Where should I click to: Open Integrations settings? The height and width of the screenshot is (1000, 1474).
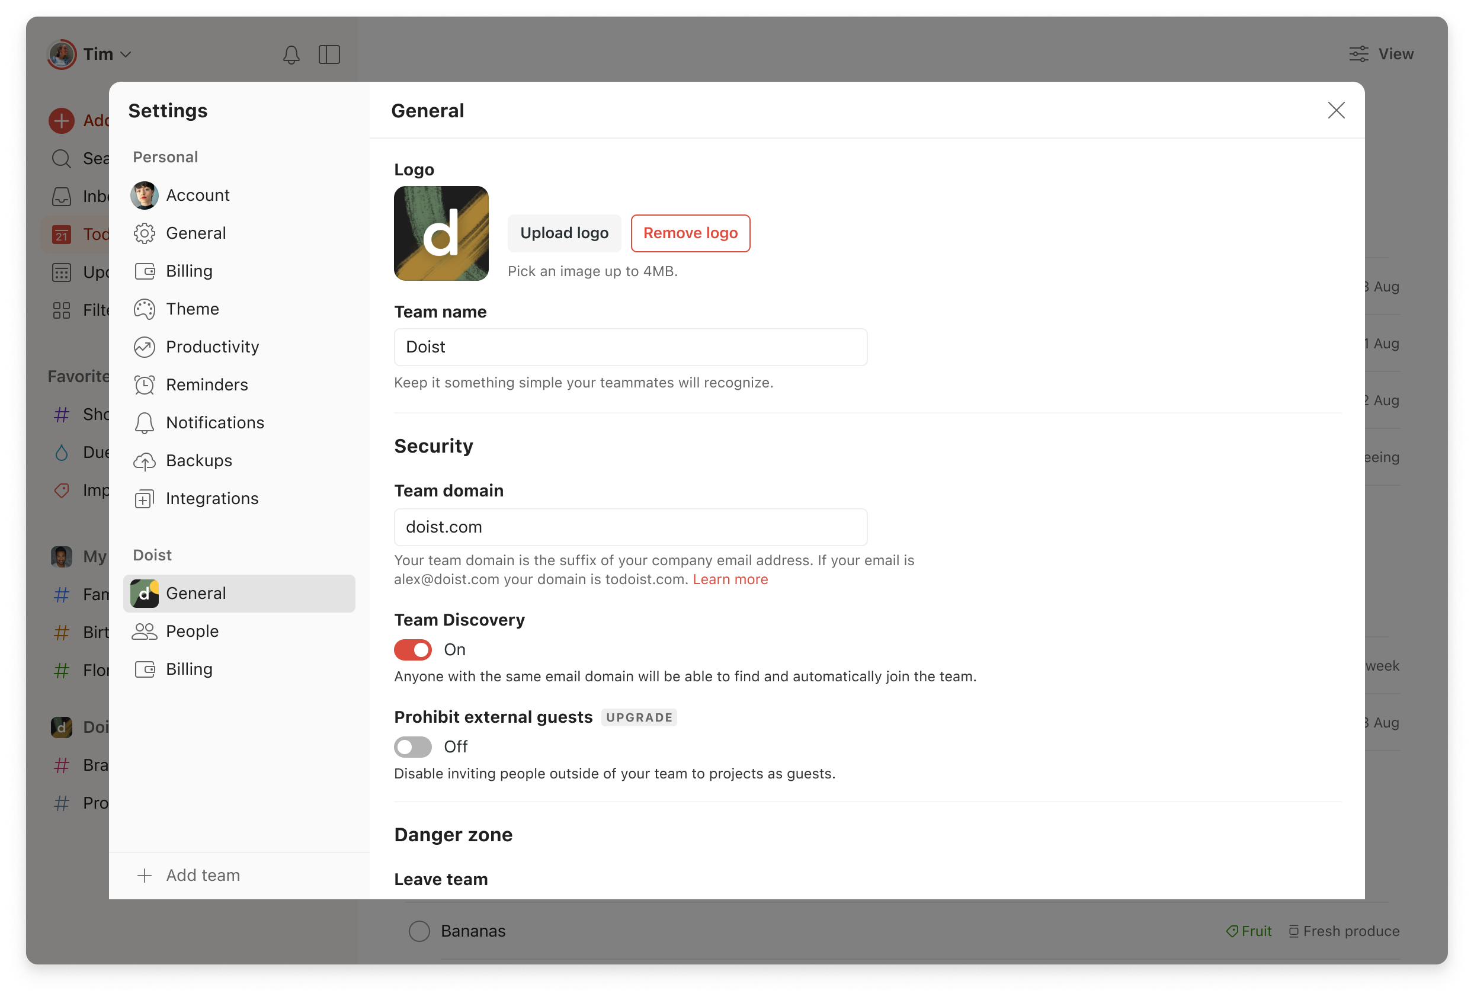click(212, 498)
